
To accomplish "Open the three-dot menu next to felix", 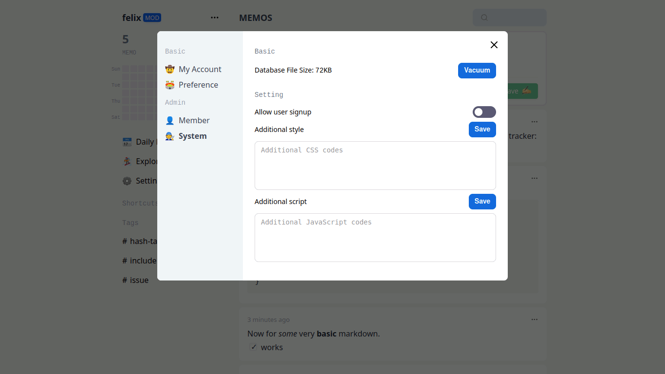I will click(x=215, y=18).
